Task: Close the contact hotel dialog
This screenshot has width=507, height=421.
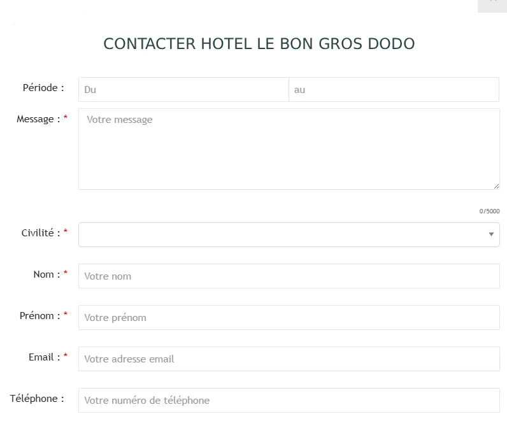Action: (x=492, y=3)
